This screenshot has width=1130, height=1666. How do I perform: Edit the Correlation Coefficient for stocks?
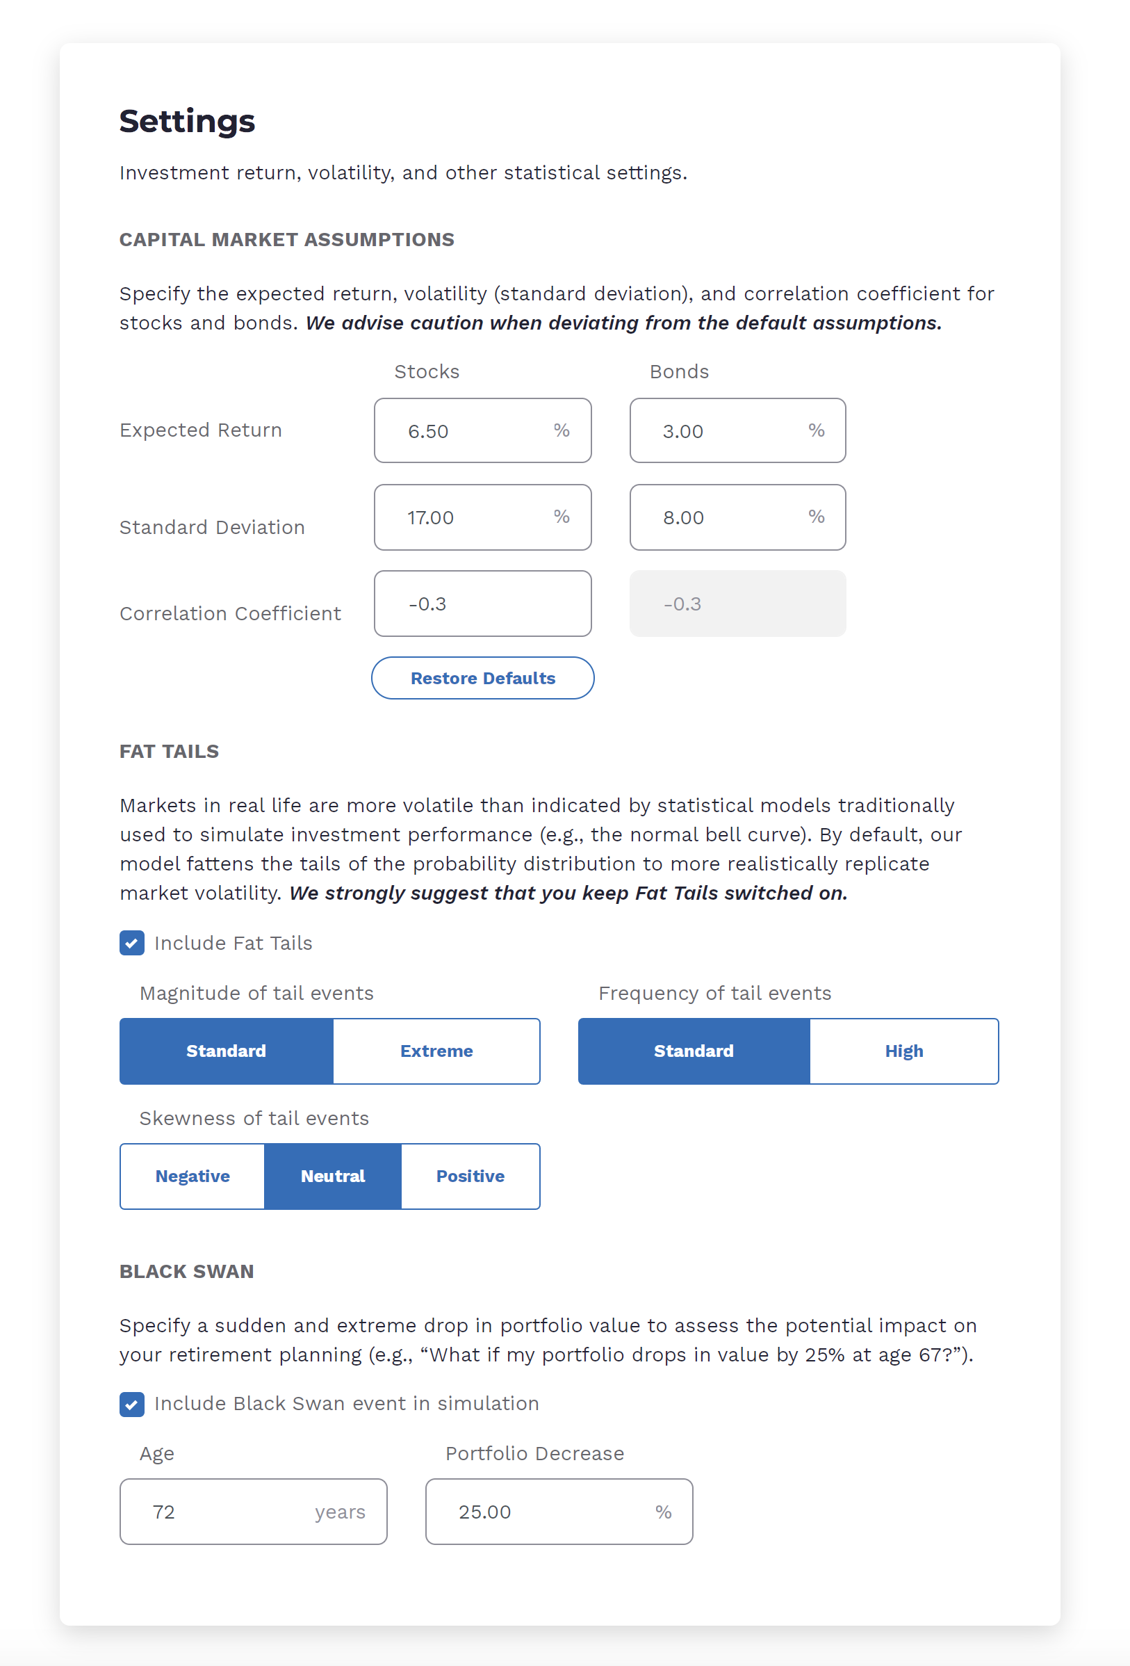[x=482, y=603]
